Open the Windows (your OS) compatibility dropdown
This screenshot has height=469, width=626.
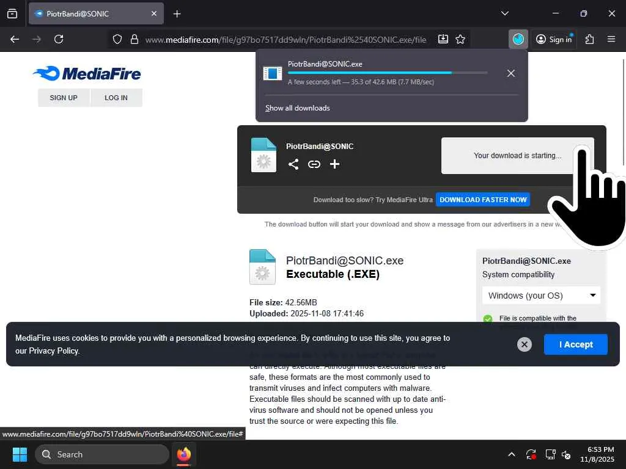542,296
